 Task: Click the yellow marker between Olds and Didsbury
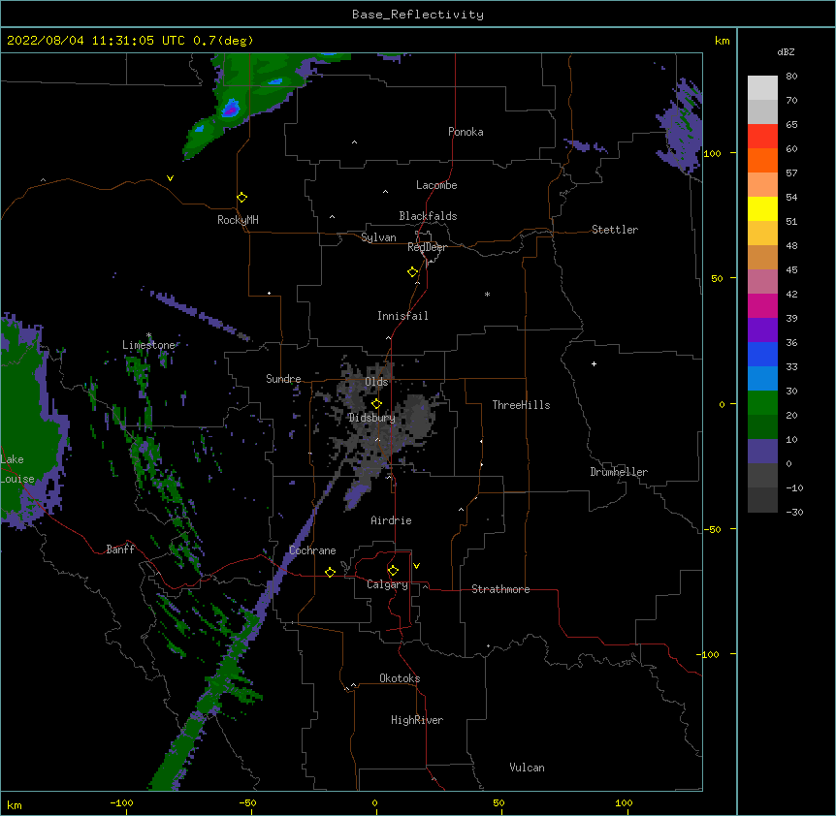pos(376,404)
